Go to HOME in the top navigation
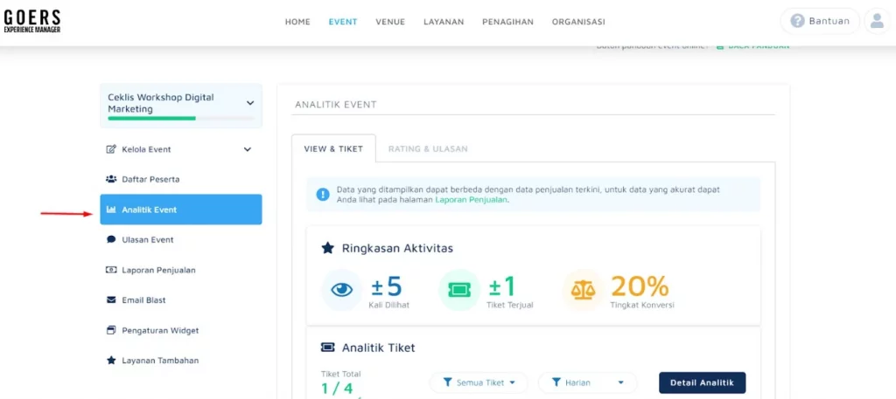896x399 pixels. pyautogui.click(x=297, y=22)
